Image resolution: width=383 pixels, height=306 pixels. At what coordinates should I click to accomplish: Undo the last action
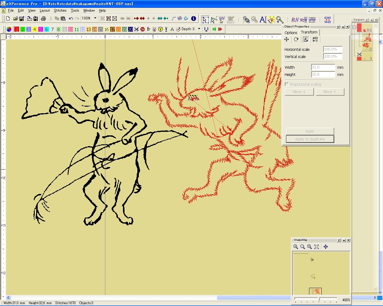[71, 19]
